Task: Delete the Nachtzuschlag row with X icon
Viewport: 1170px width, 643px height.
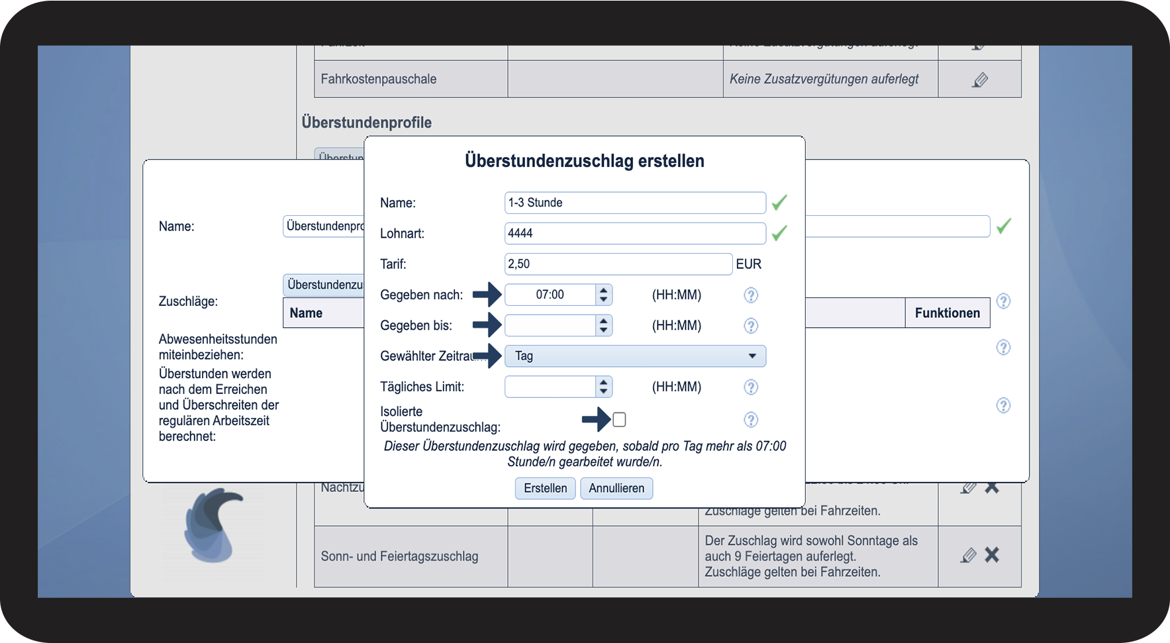Action: [x=992, y=488]
